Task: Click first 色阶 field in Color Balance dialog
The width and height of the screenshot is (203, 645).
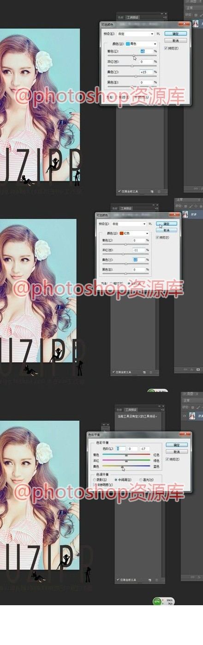Action: point(121,449)
